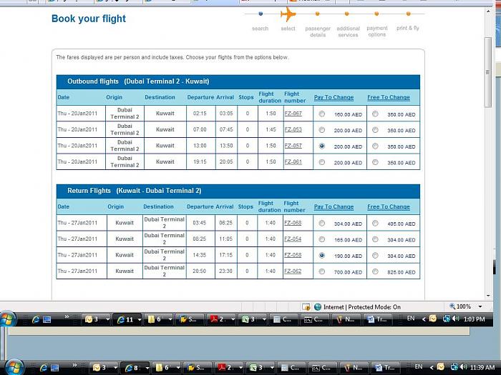Viewport: 501px width, 375px height.
Task: Click Show Desktop quick launch icon, 11:39 AM taskbar
Action: (x=55, y=368)
